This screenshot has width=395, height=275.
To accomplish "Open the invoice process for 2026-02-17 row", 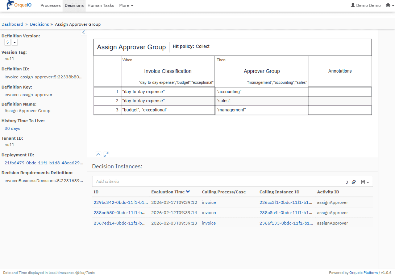I will (209, 202).
